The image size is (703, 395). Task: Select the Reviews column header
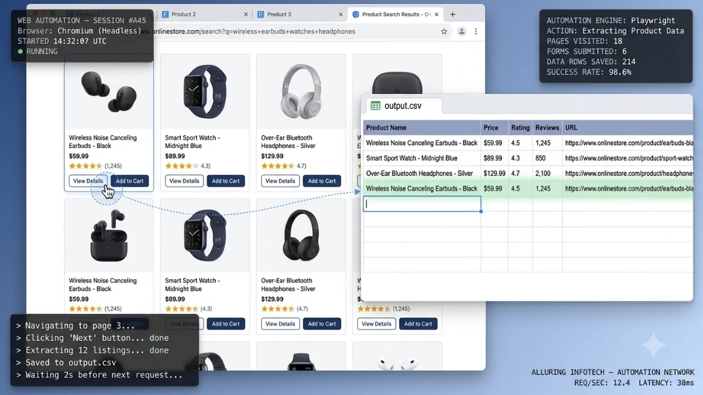click(547, 127)
